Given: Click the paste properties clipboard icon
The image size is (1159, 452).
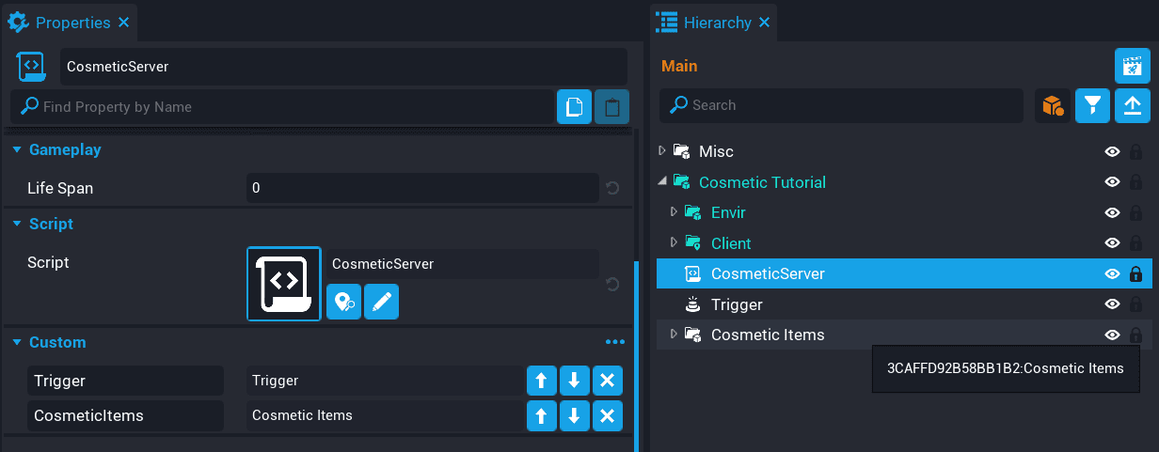Looking at the screenshot, I should (x=611, y=107).
